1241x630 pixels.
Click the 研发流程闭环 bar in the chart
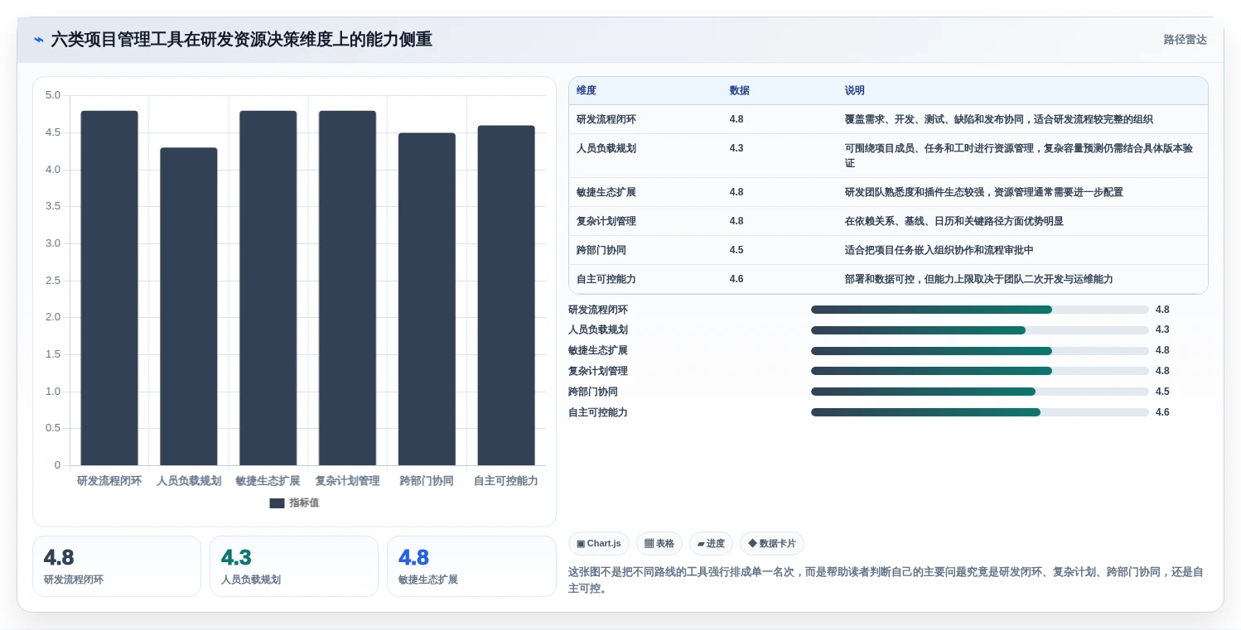coord(109,288)
